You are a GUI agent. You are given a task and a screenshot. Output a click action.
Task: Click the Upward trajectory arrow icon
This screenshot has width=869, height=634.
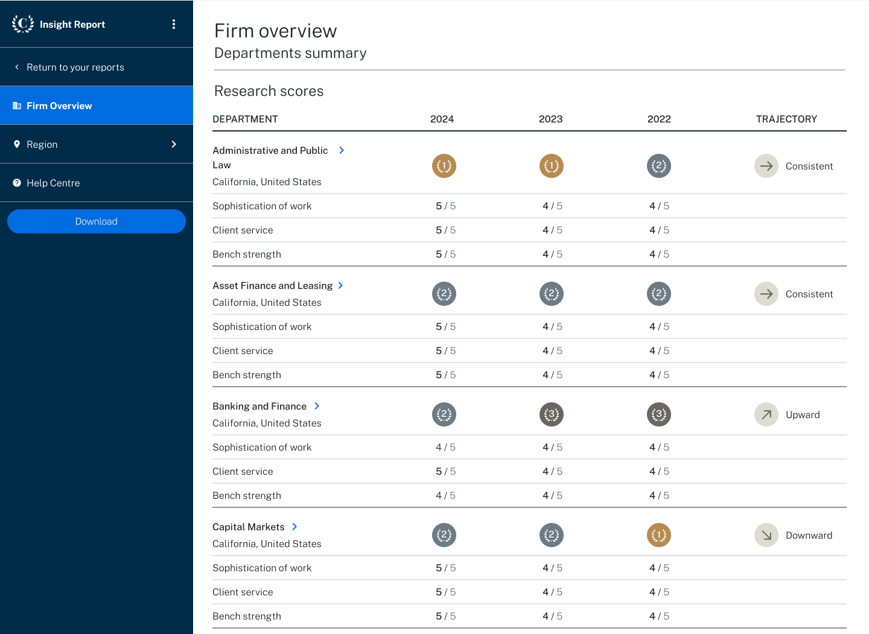[766, 414]
